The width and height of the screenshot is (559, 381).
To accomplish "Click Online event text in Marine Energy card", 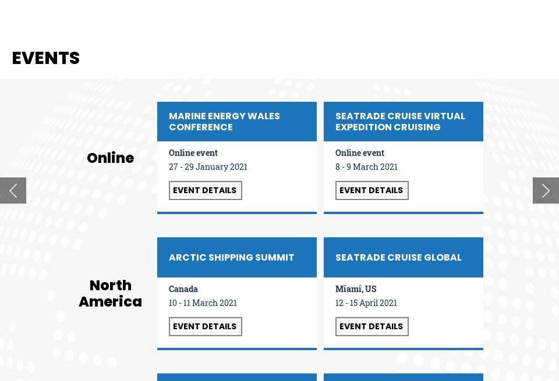I will [x=193, y=153].
